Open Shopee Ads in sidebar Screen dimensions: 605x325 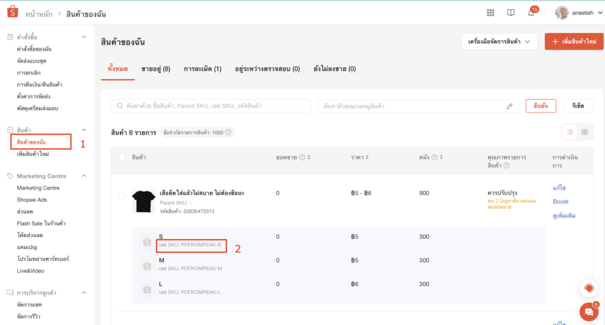32,200
